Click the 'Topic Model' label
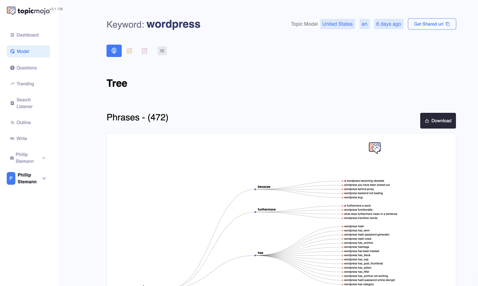The height and width of the screenshot is (286, 478). (304, 24)
